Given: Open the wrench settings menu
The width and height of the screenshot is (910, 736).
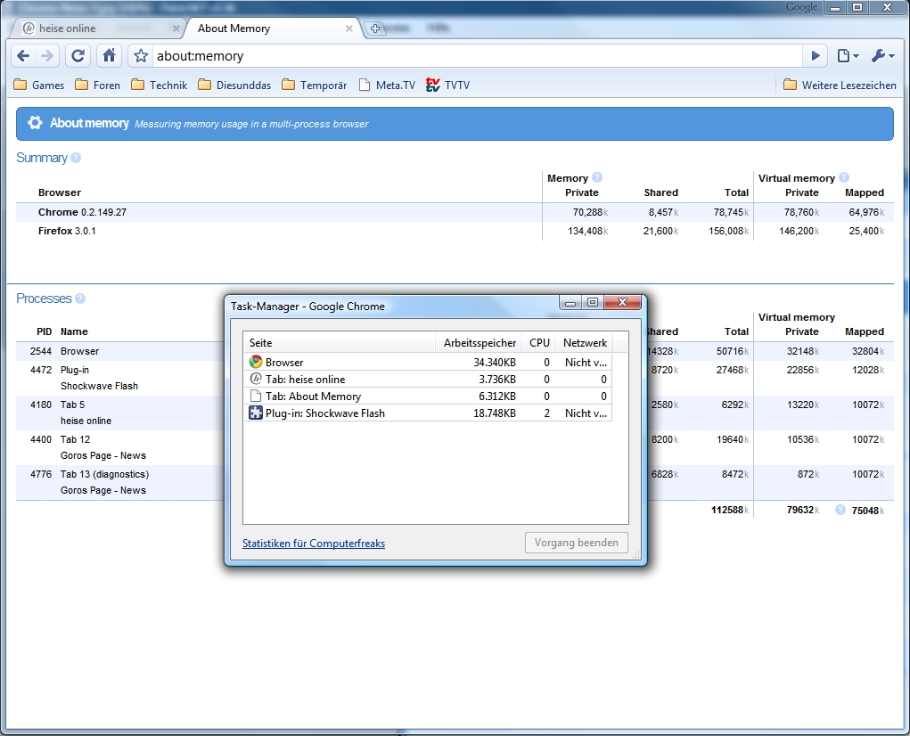Looking at the screenshot, I should coord(882,55).
